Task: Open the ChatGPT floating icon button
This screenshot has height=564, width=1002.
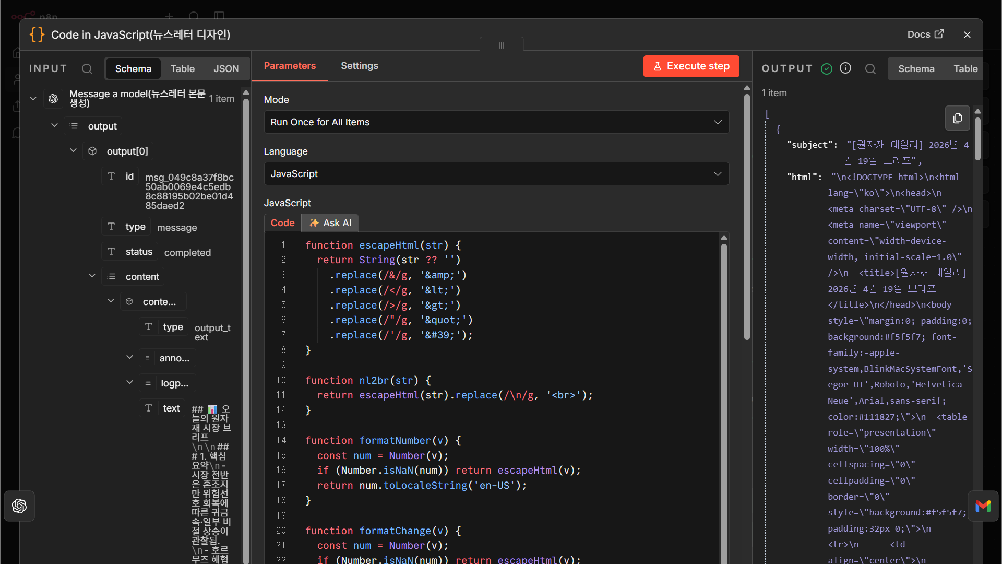Action: [x=19, y=506]
